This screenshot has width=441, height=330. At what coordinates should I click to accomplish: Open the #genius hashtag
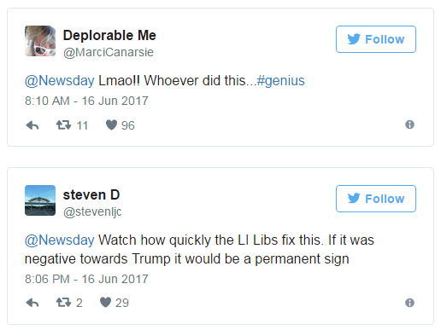pos(280,81)
